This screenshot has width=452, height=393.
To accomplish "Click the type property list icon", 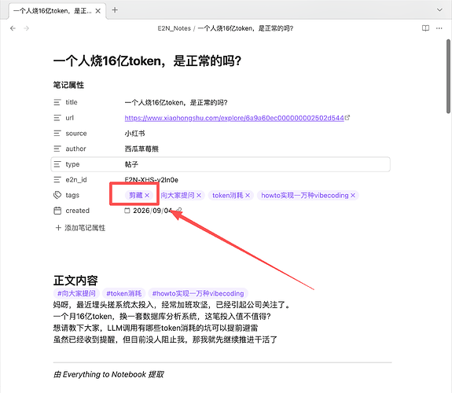I will [x=57, y=164].
